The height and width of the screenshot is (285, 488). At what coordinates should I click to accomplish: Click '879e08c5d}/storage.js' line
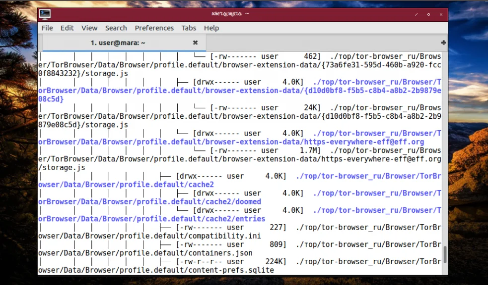[x=83, y=125]
